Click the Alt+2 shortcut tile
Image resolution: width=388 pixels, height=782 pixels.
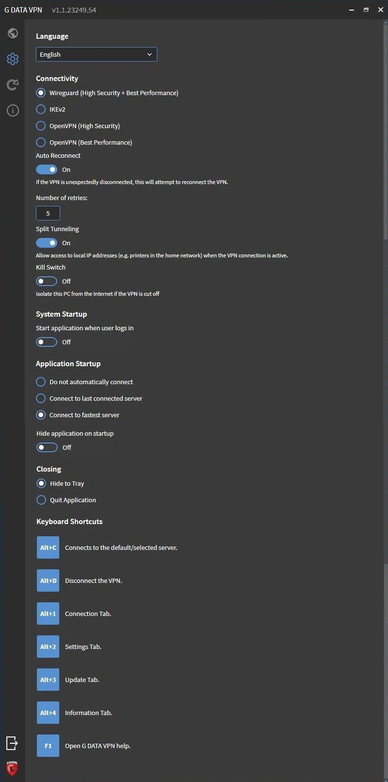click(48, 647)
